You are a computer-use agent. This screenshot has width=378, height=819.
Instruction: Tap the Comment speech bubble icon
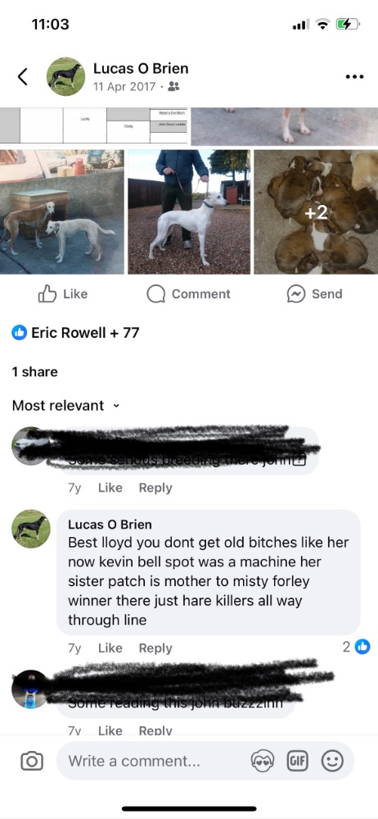[x=155, y=294]
